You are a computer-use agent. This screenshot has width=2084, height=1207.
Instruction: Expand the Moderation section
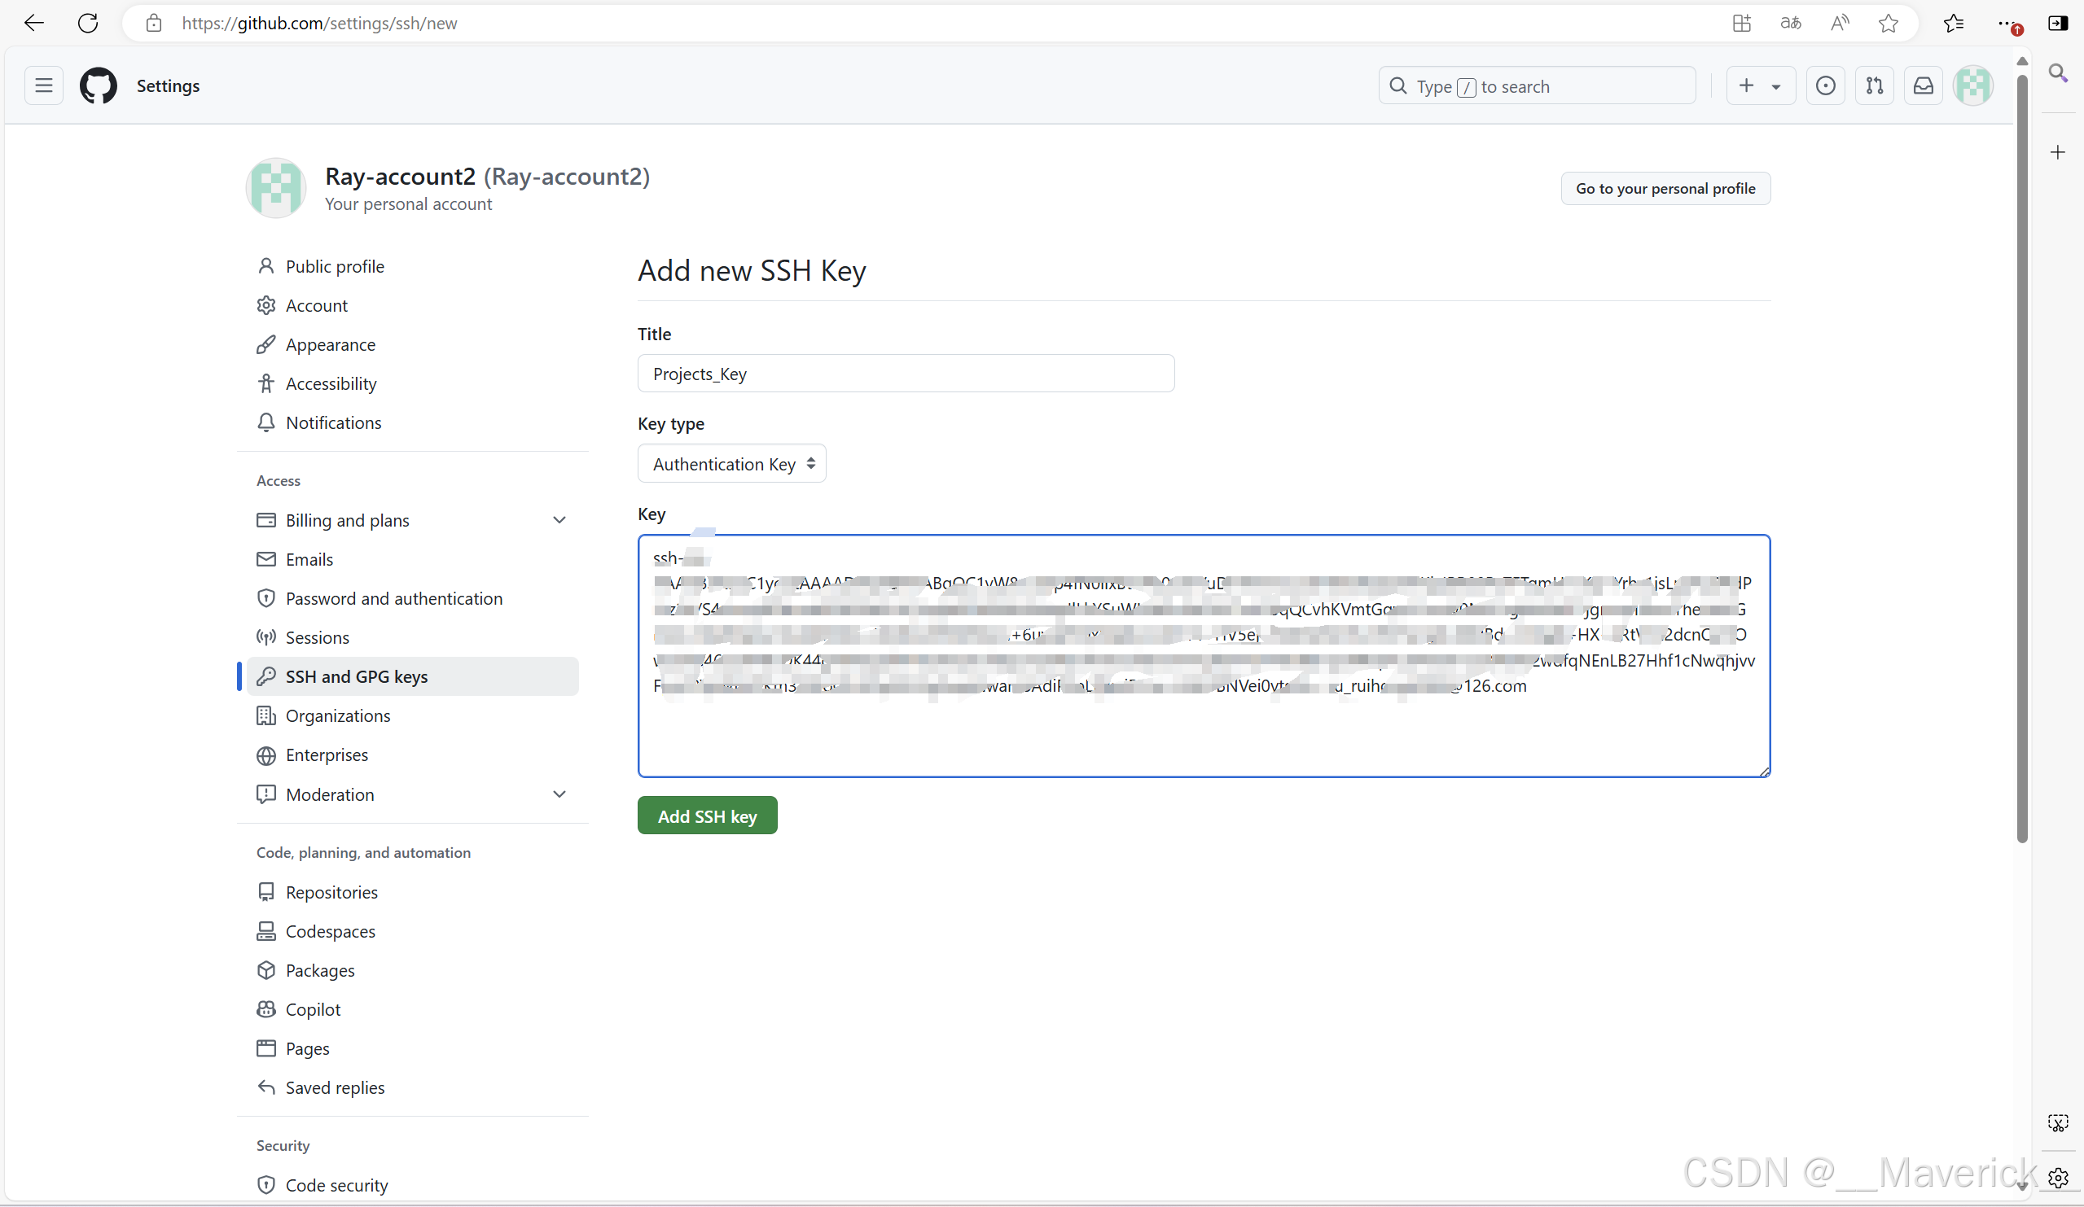[x=559, y=794]
